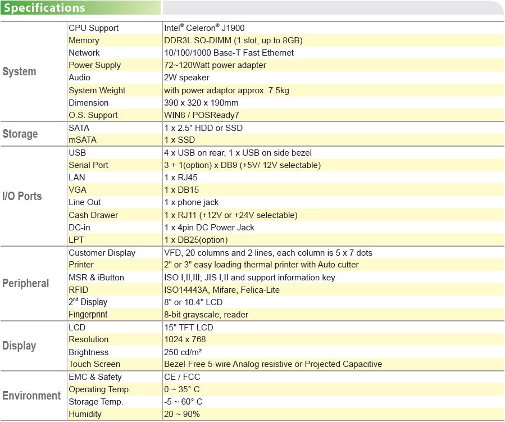Click the Serial Port DB9 value
Image resolution: width=505 pixels, height=422 pixels.
(242, 165)
